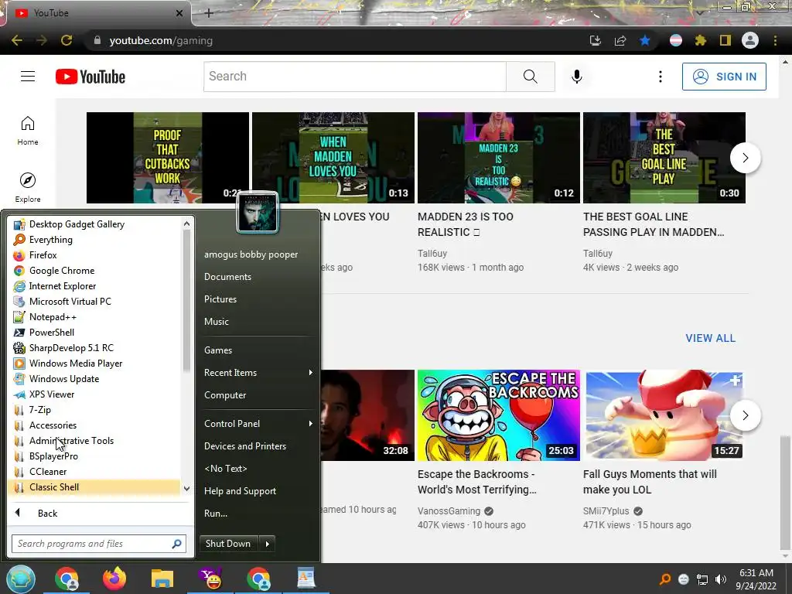Open new browser tab with plus
Image resolution: width=792 pixels, height=594 pixels.
(209, 13)
